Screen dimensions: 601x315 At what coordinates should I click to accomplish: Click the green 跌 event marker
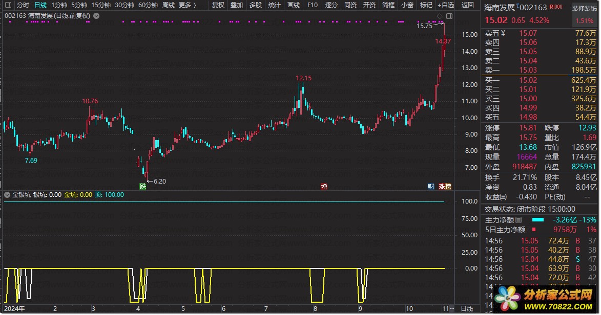pyautogui.click(x=142, y=187)
